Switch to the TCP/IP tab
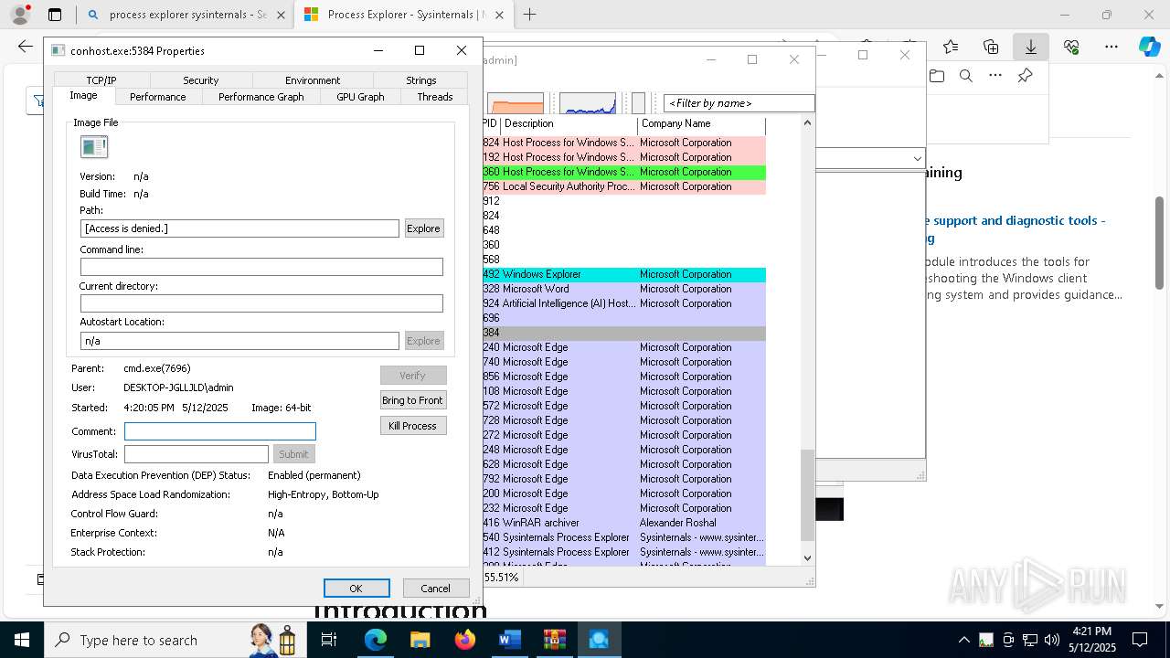Viewport: 1170px width, 658px height. (101, 80)
